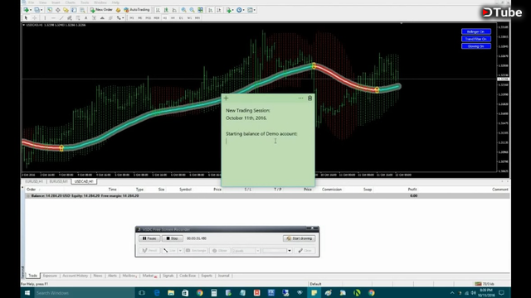The width and height of the screenshot is (531, 298).
Task: Open the Insert menu
Action: pyautogui.click(x=56, y=2)
